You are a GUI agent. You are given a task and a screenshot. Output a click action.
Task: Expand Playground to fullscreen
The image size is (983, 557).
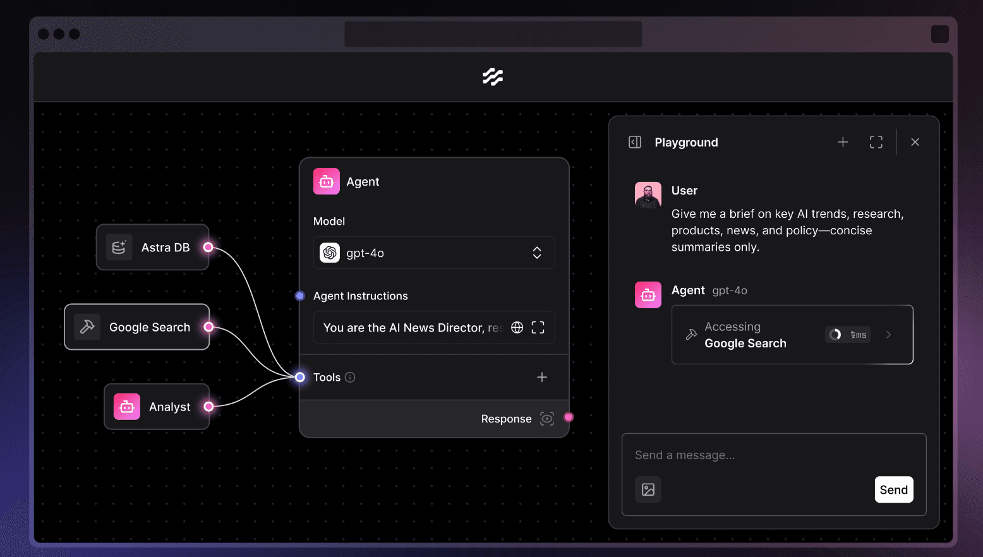(x=876, y=142)
